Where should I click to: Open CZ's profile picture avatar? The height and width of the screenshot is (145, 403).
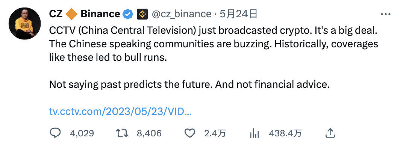tap(25, 23)
